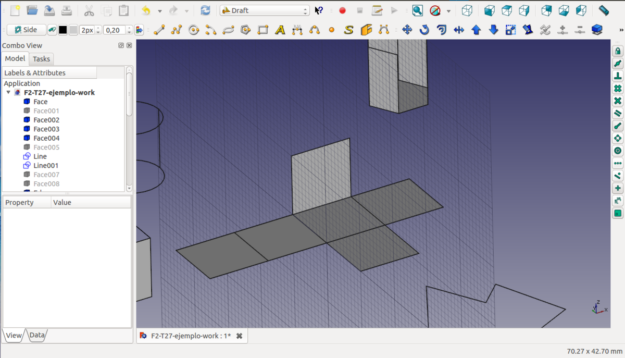The image size is (625, 358).
Task: Open the undo history dropdown arrow
Action: pyautogui.click(x=159, y=11)
